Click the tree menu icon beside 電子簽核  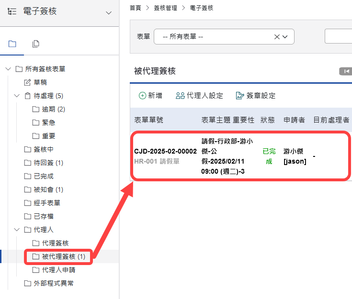tap(12, 11)
